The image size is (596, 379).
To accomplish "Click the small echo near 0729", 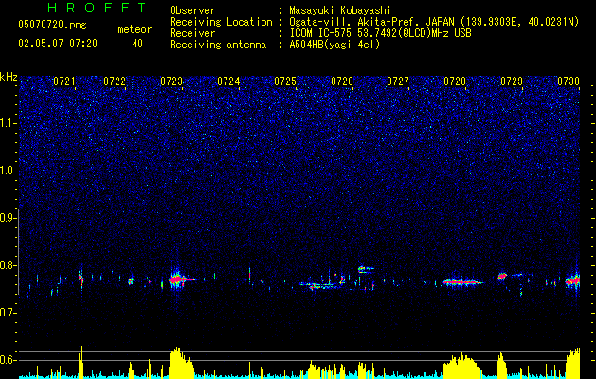I will [x=502, y=276].
